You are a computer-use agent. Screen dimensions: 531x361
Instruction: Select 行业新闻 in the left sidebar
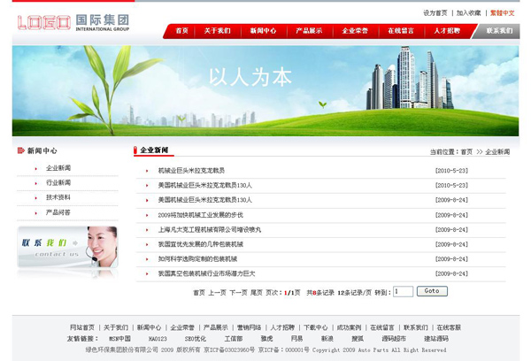point(58,183)
